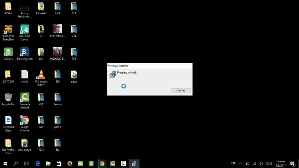Select the 435 folder
299x168 pixels.
[x=41, y=99]
